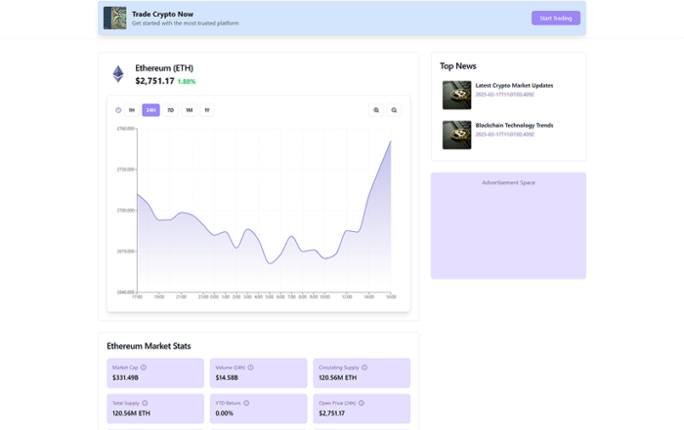Click the $2,751.17 open price value
Screen dimensions: 684x430
click(x=332, y=413)
